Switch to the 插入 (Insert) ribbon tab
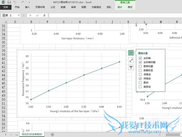This screenshot has height=137, width=182. 27,7
